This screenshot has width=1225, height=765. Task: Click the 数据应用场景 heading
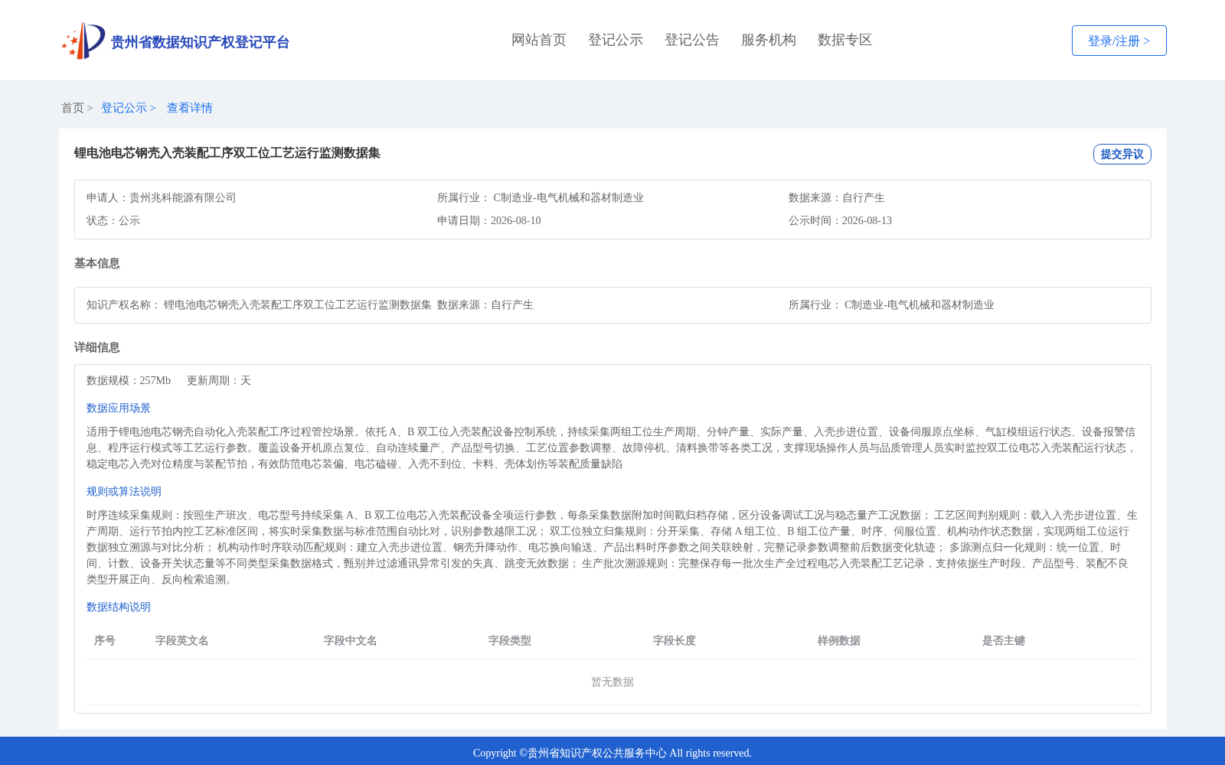119,408
